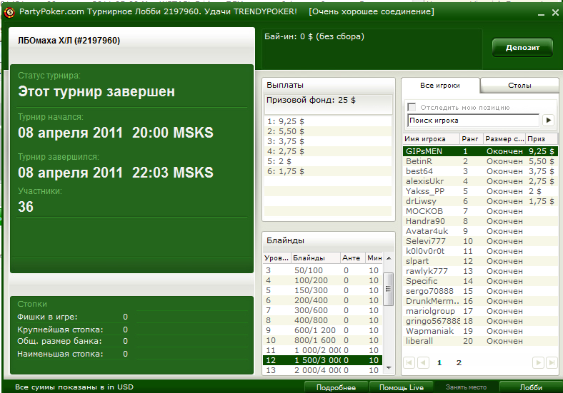Select player row liberall
This screenshot has width=563, height=393.
click(480, 341)
